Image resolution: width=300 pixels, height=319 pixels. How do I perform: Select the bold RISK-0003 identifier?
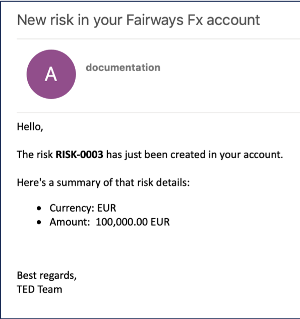pos(79,154)
